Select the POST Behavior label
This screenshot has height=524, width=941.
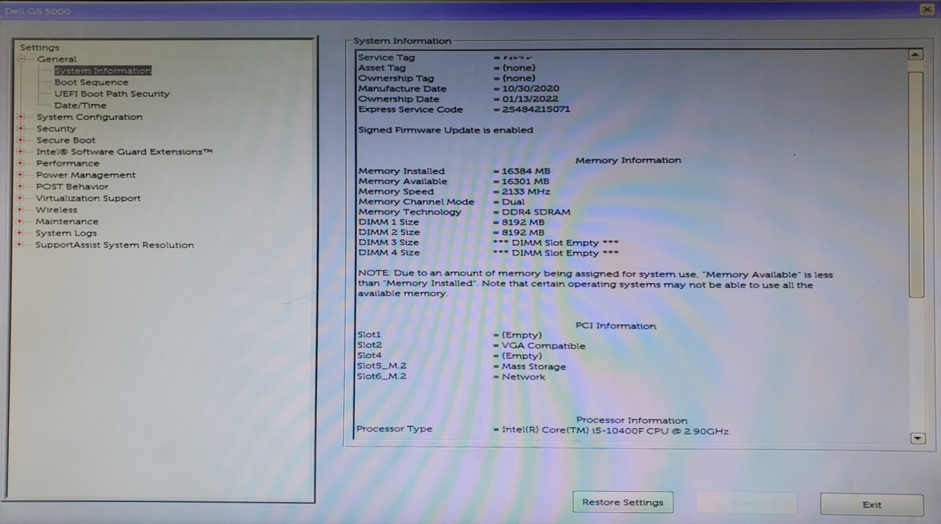72,186
